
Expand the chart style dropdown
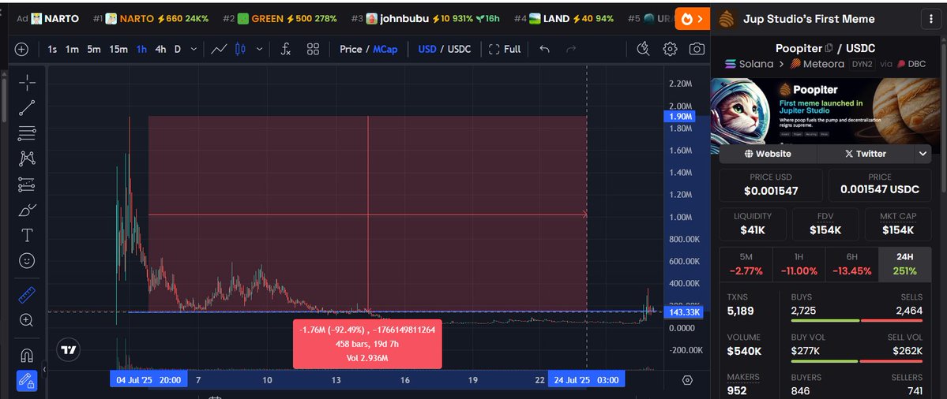click(260, 50)
